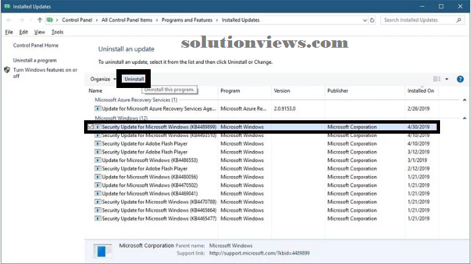Navigate to All Control Panel Items breadcrumb

(x=126, y=20)
